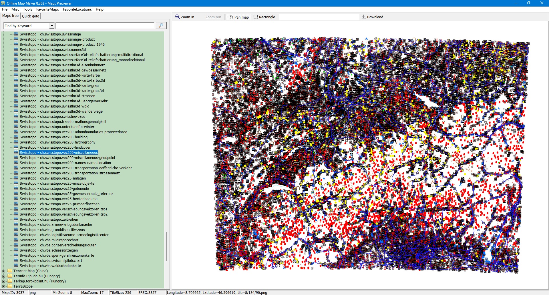
Task: Click the maps tree vertical scrollbar
Action: [x=166, y=246]
